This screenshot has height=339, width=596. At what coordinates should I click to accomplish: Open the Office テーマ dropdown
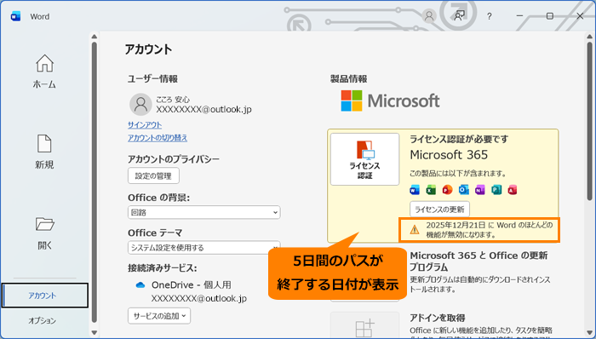(204, 247)
